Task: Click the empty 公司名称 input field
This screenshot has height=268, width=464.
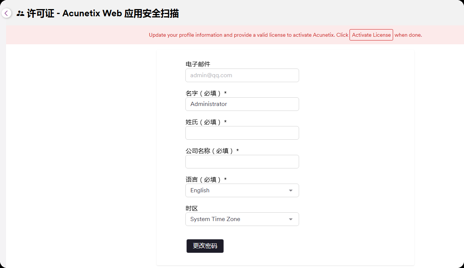Action: (x=242, y=162)
